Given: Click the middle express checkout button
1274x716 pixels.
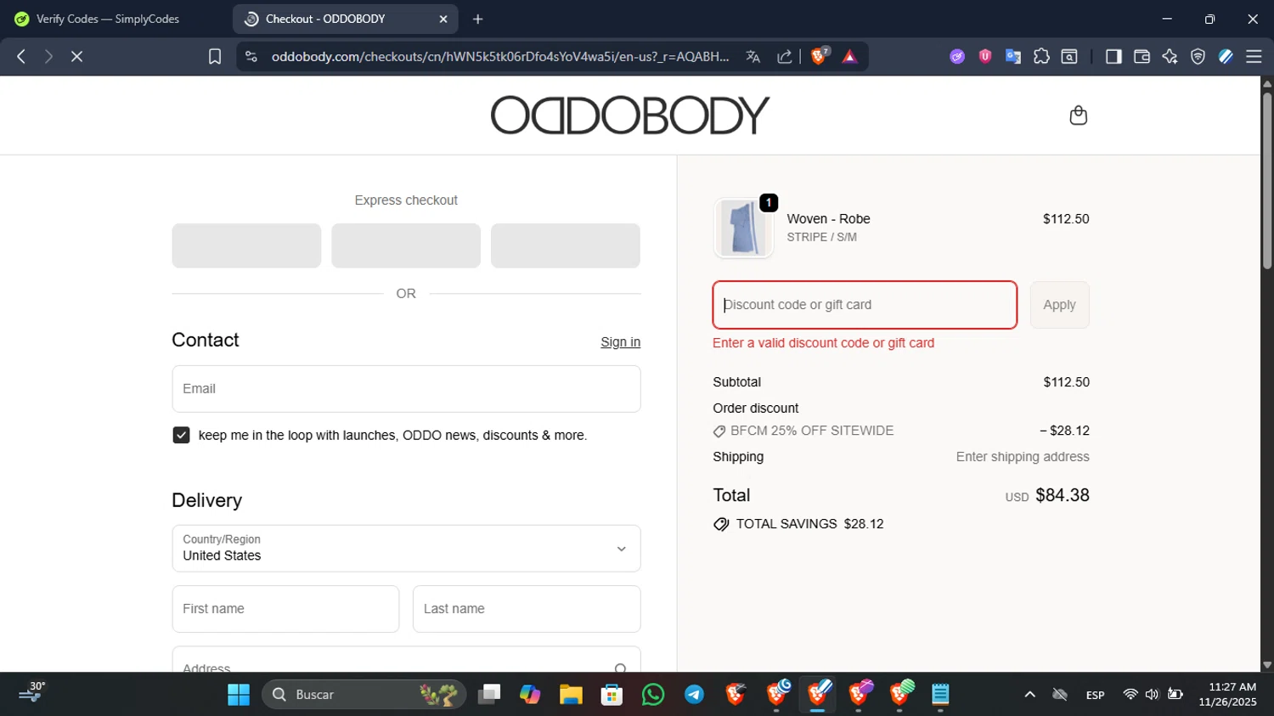Looking at the screenshot, I should coord(406,245).
